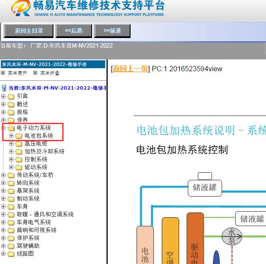266x264 pixels.
Task: Click the computer icon beside 当前:东风本田
Action: tap(4, 88)
